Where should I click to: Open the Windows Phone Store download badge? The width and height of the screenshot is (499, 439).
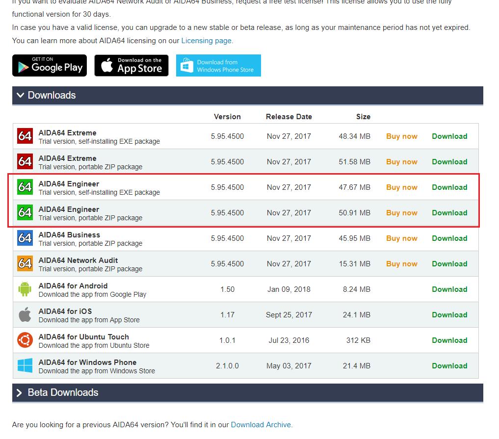[218, 66]
